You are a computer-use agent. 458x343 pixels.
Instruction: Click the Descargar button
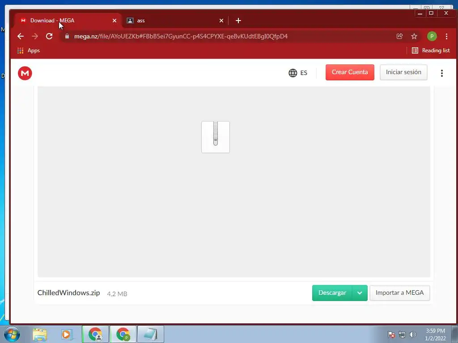(x=332, y=293)
